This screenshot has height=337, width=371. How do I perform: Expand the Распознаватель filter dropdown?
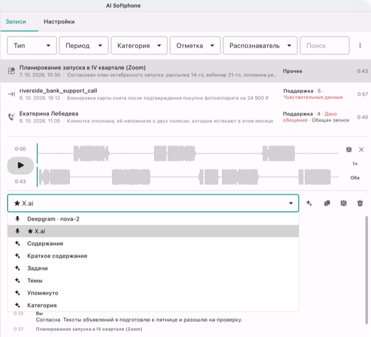click(260, 45)
